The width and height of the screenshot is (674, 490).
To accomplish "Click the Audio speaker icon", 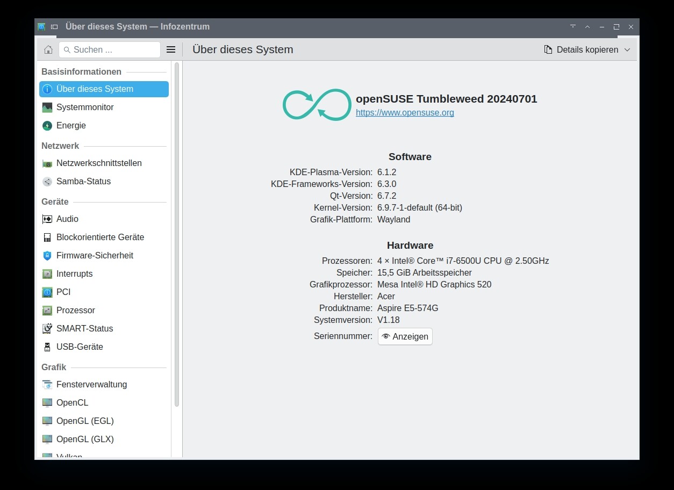I will point(47,219).
